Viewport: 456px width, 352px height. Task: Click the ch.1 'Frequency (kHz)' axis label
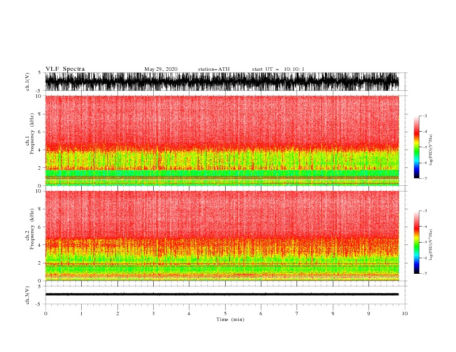pyautogui.click(x=32, y=133)
